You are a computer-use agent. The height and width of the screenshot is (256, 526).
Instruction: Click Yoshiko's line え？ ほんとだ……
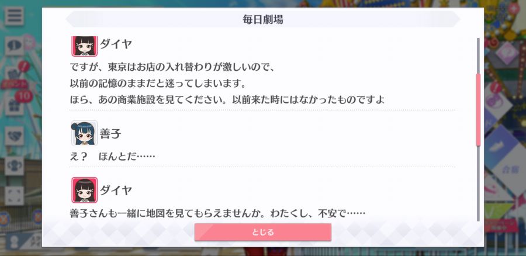(x=112, y=156)
